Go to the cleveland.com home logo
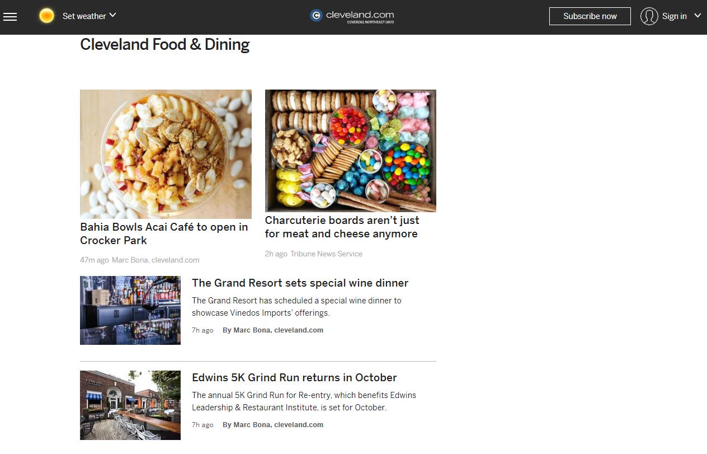 click(x=352, y=16)
